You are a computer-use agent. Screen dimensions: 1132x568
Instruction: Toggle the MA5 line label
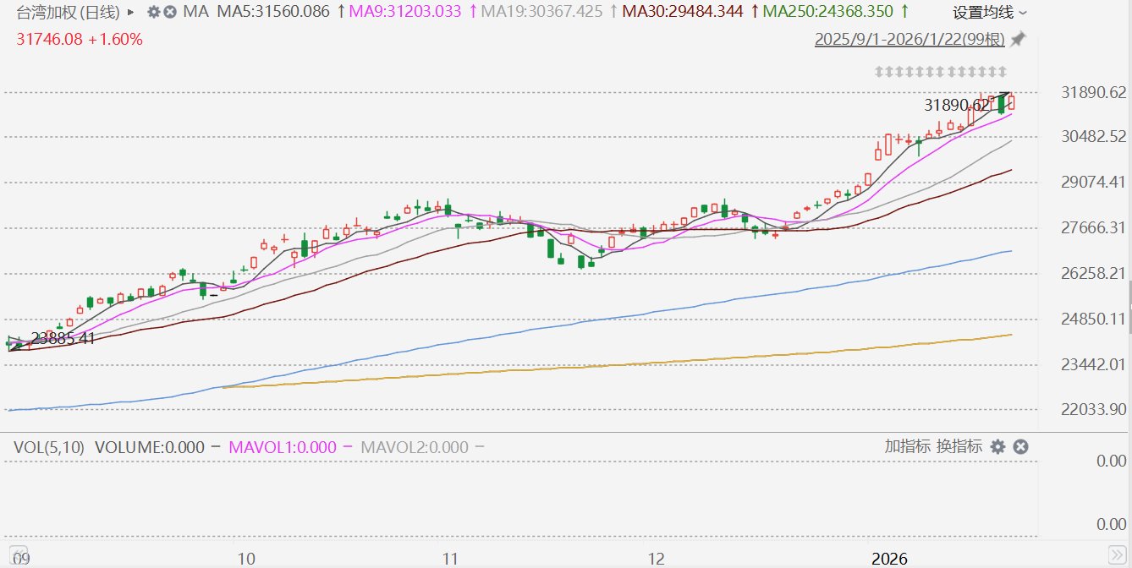(271, 12)
